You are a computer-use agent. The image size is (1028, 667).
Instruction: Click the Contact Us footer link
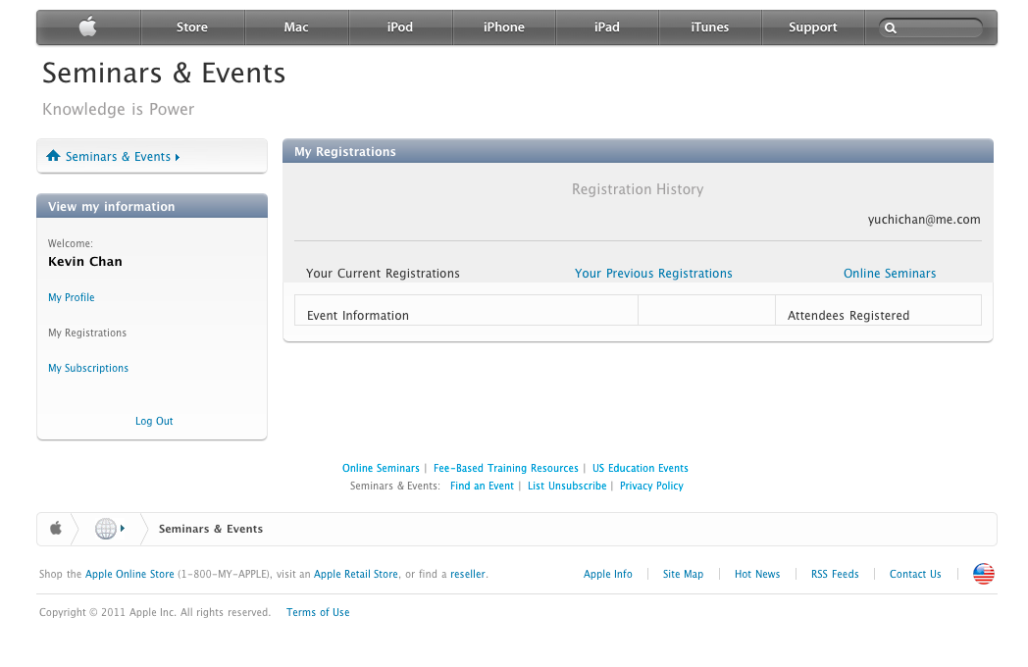coord(915,574)
